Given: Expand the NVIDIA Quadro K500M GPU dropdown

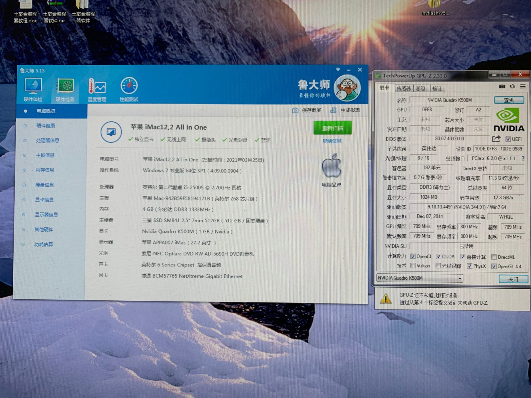Looking at the screenshot, I should coord(460,278).
